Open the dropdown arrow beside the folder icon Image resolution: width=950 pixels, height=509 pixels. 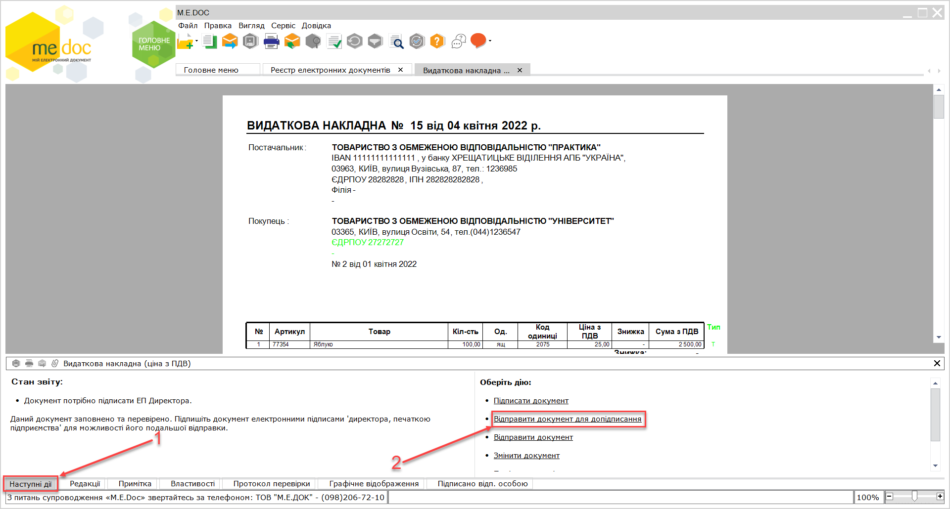196,41
